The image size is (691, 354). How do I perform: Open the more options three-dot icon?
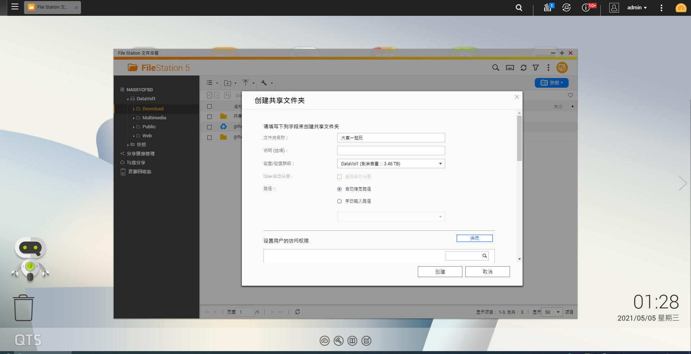548,68
